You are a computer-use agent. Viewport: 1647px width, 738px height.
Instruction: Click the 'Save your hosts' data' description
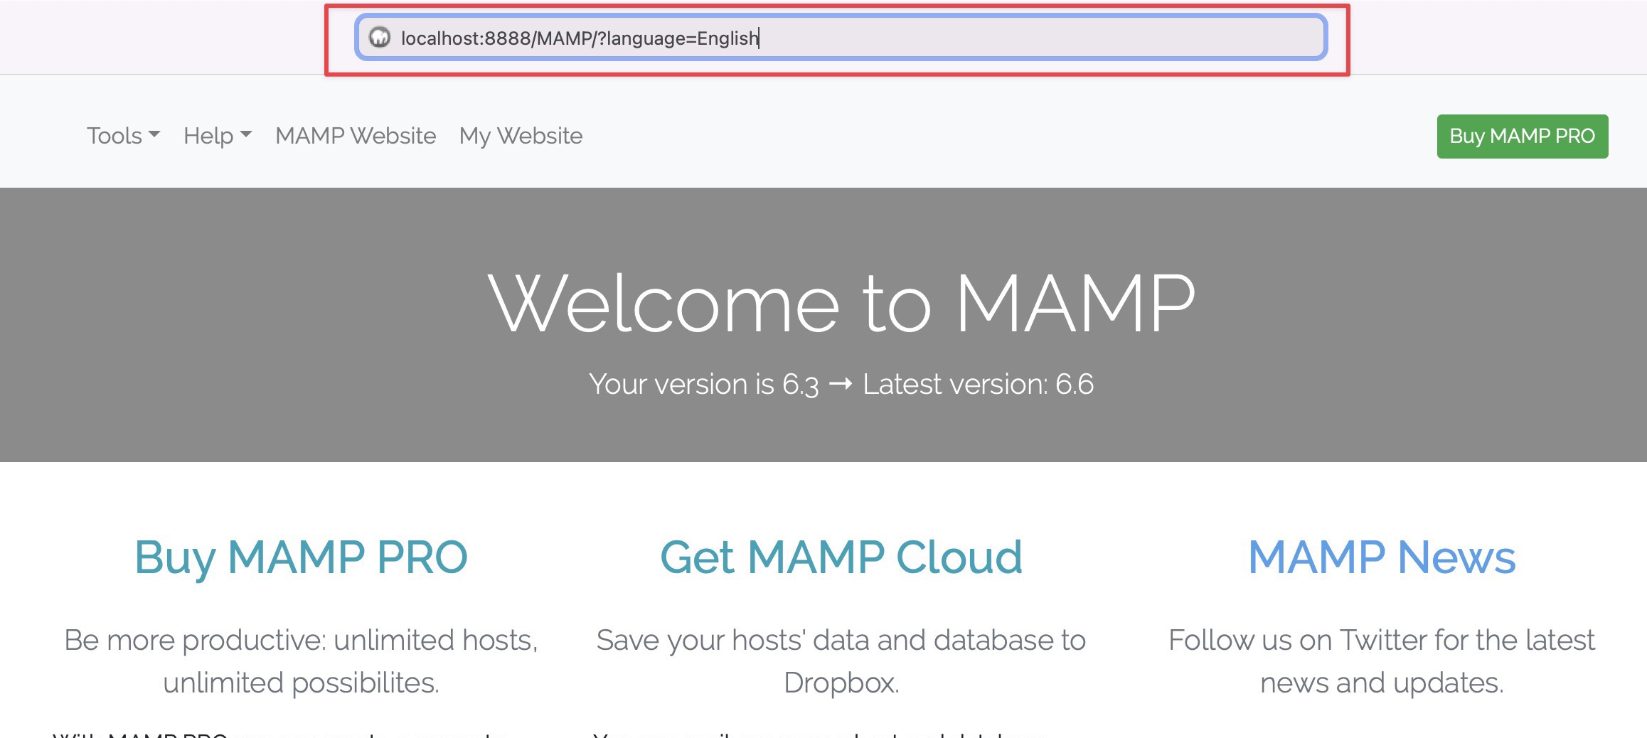click(841, 661)
